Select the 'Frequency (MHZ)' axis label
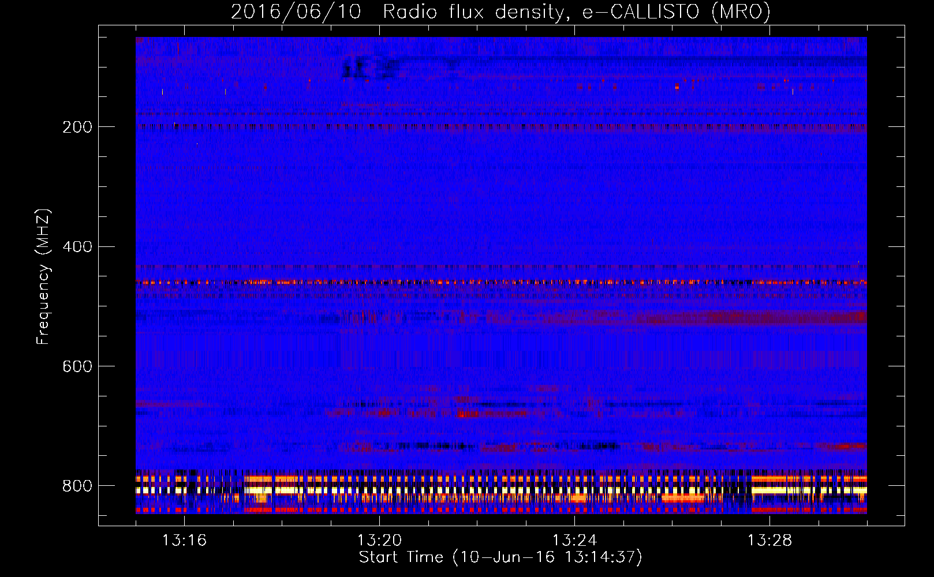Screen dimensions: 934x577 pyautogui.click(x=43, y=277)
